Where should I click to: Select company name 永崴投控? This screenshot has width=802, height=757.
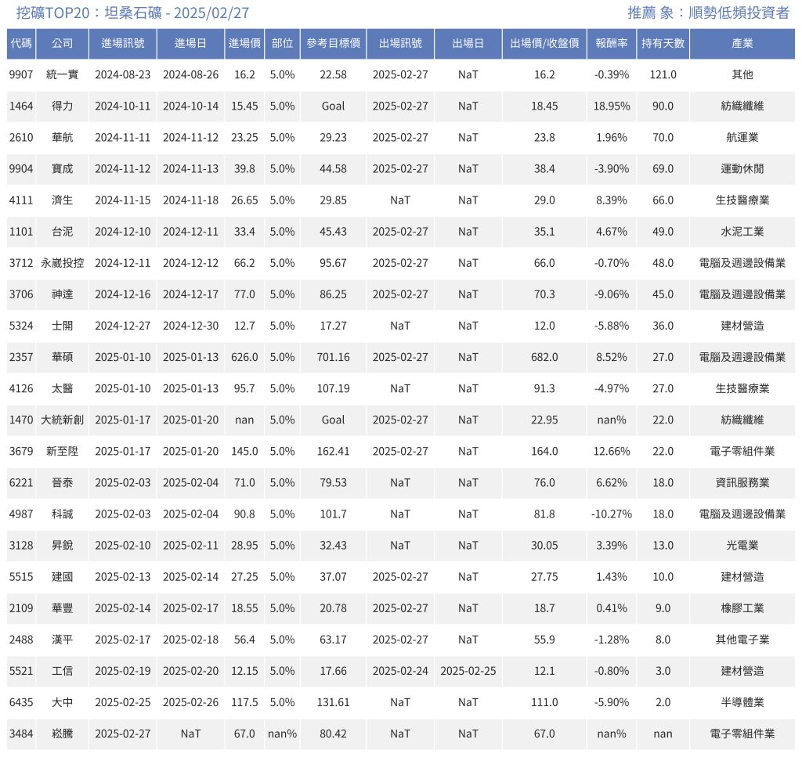(63, 263)
